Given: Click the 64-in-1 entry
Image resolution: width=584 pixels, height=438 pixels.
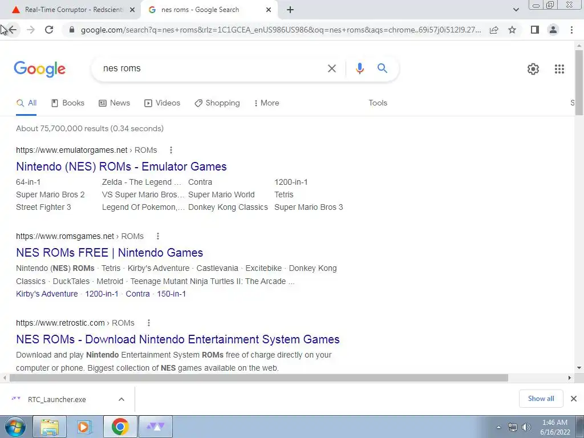Looking at the screenshot, I should point(29,182).
